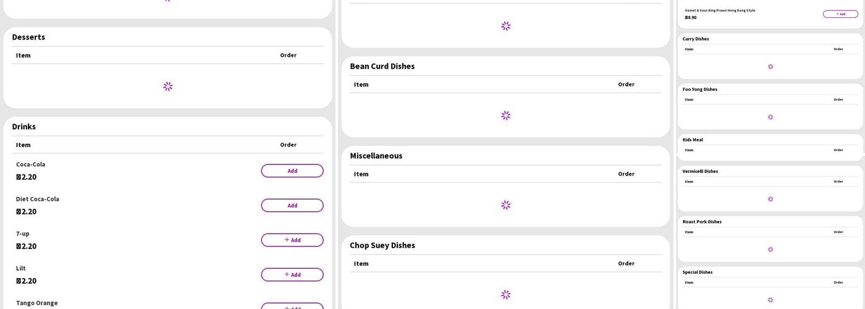The width and height of the screenshot is (865, 309).
Task: Add Coca-Cola to the order
Action: pyautogui.click(x=292, y=171)
